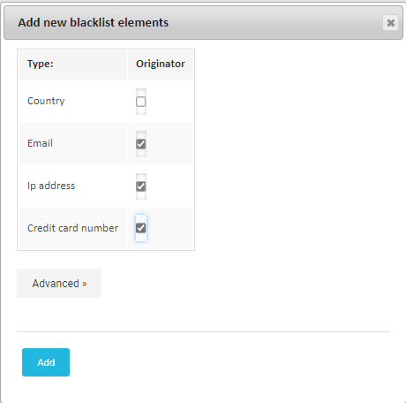This screenshot has height=403, width=406.
Task: Toggle the focused checkbox in last row
Action: [x=141, y=228]
